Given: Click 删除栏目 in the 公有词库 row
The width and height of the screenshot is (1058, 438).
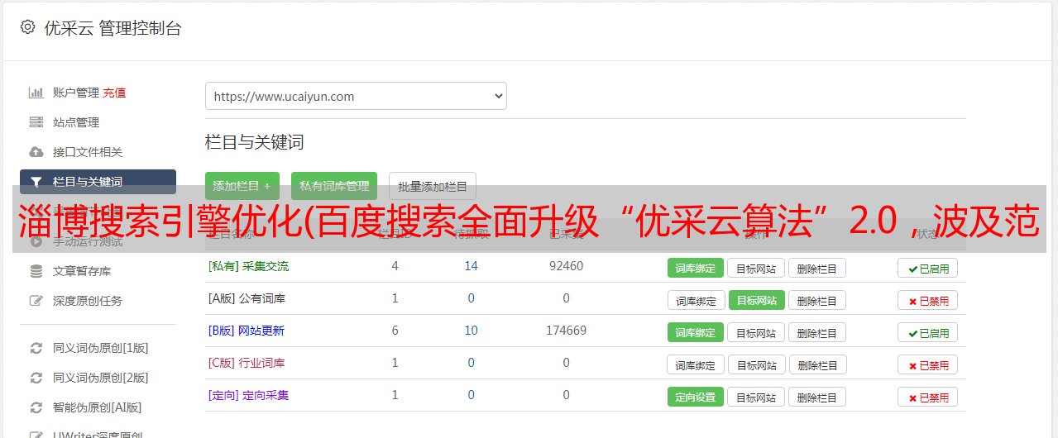Looking at the screenshot, I should tap(816, 300).
